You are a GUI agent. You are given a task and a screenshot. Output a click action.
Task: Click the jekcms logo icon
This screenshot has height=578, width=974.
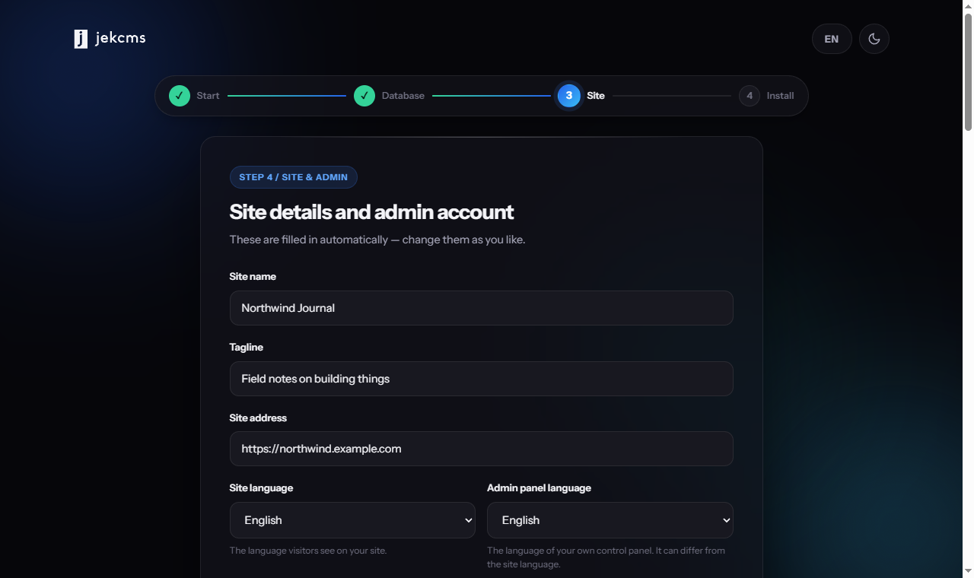tap(81, 39)
